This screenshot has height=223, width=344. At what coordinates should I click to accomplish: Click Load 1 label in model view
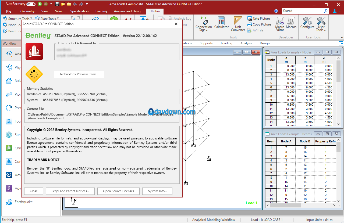coord(252,203)
